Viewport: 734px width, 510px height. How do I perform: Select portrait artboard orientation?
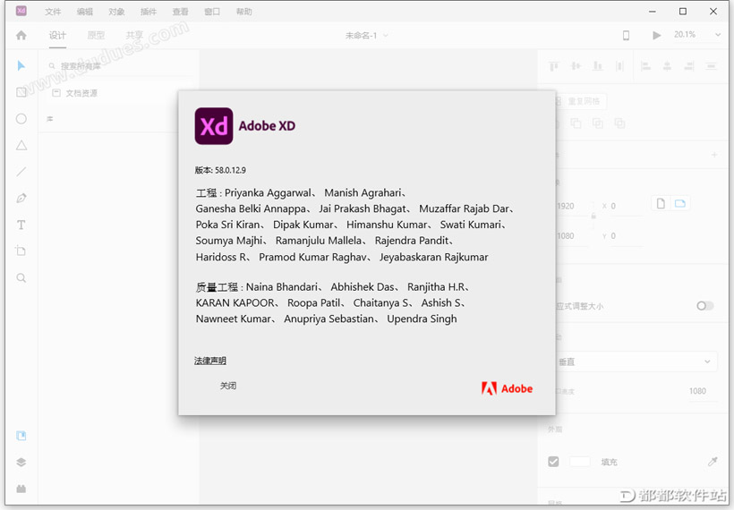(x=661, y=203)
